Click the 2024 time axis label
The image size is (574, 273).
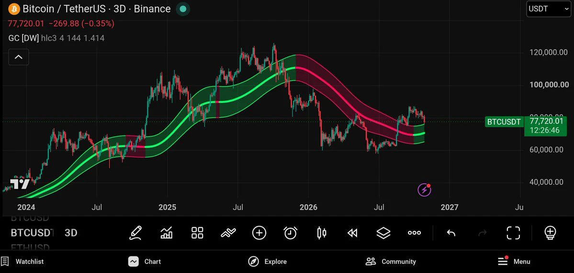tap(26, 207)
